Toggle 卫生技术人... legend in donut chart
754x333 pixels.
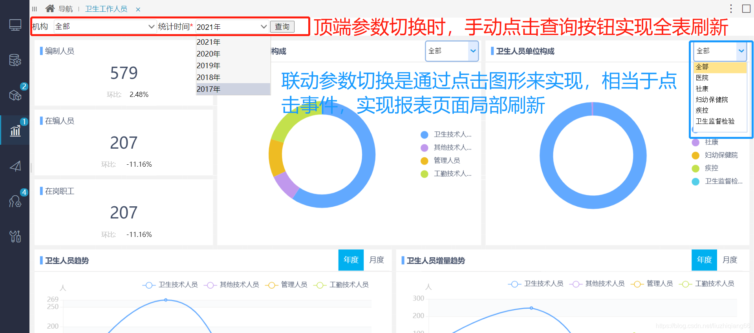pyautogui.click(x=446, y=135)
